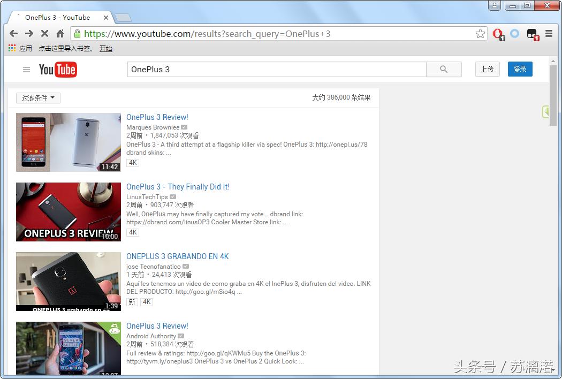The image size is (562, 379).
Task: Open the red Opera-style extension icon
Action: click(x=498, y=34)
